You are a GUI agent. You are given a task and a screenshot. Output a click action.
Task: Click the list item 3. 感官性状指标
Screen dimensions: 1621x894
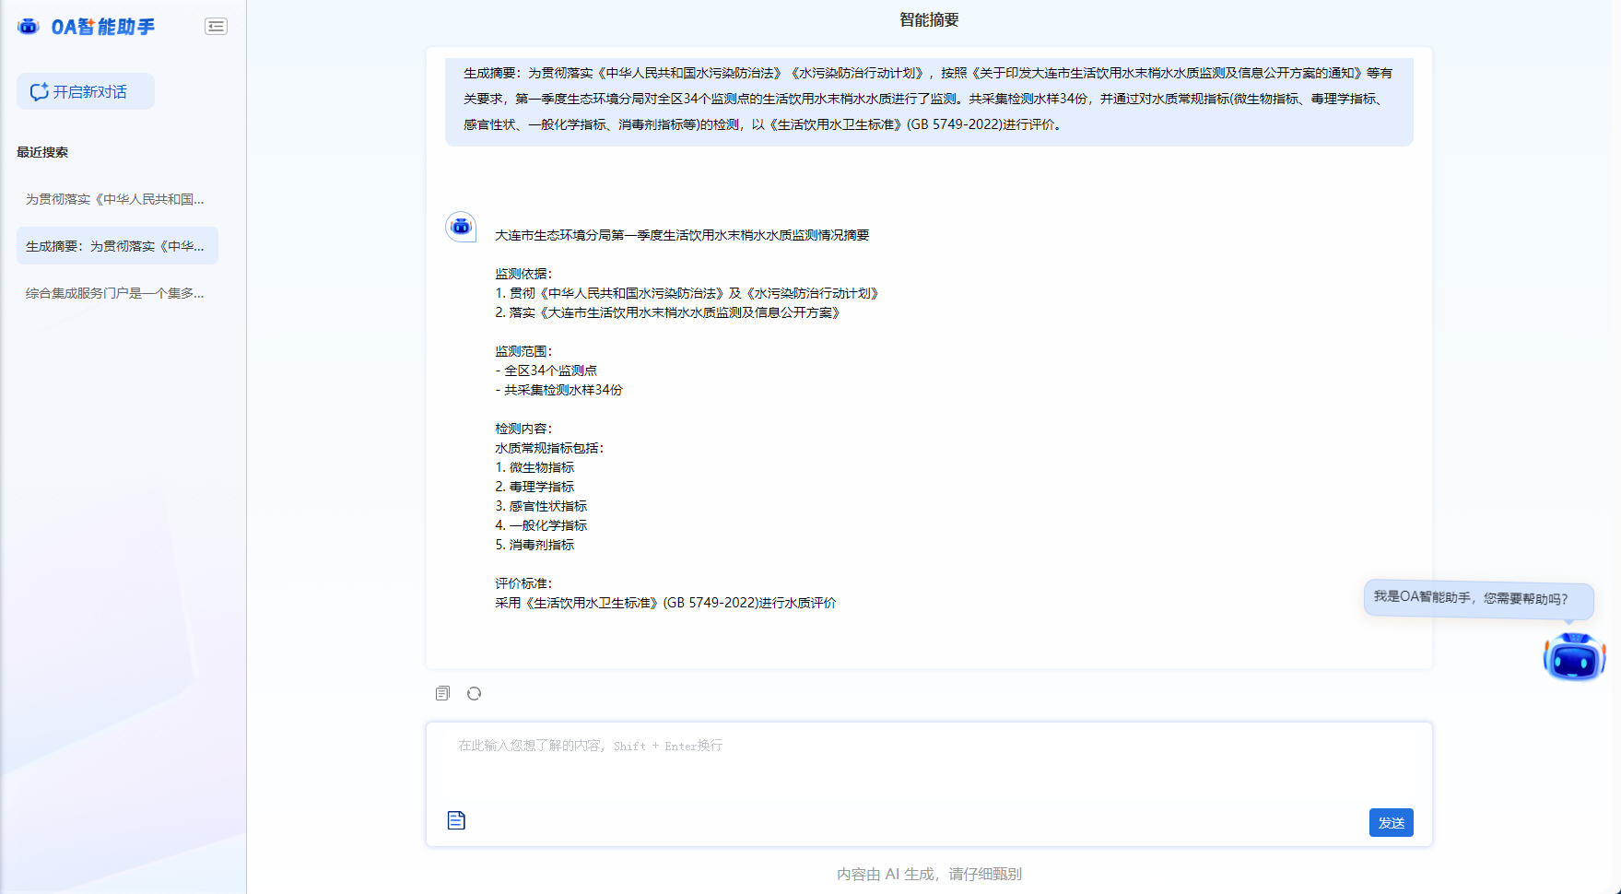click(541, 506)
